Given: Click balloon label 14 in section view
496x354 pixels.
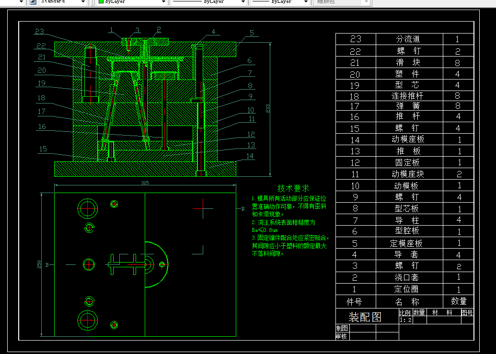Looking at the screenshot, I should pyautogui.click(x=250, y=156).
